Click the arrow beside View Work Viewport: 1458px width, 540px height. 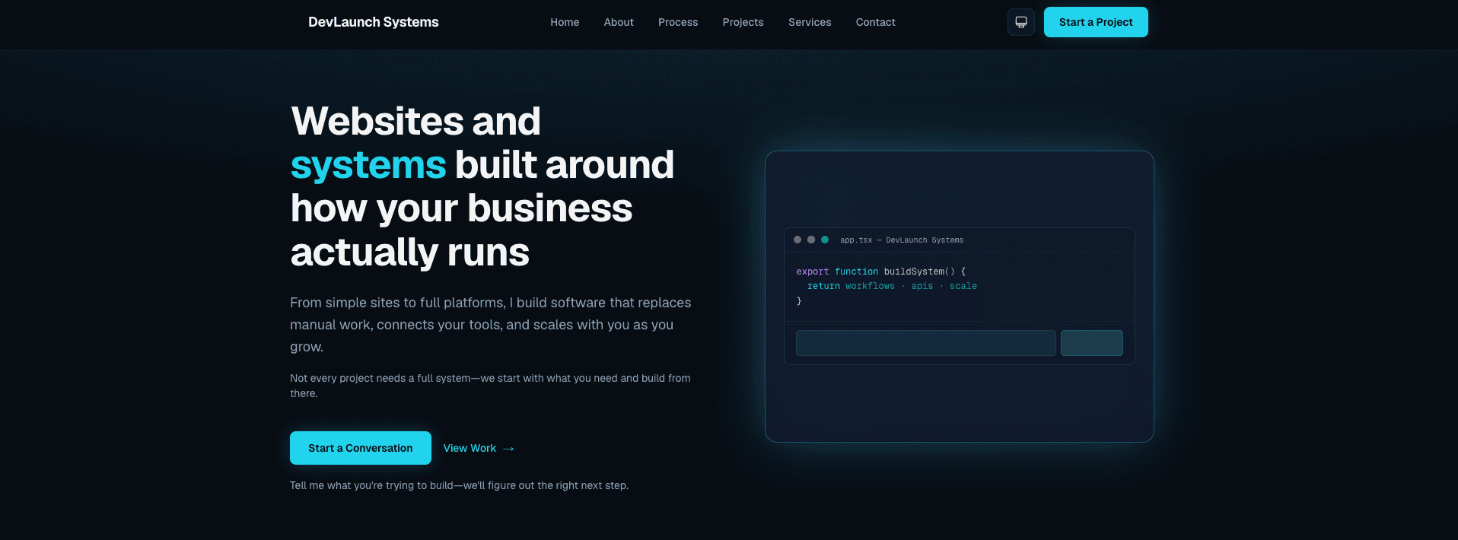509,449
